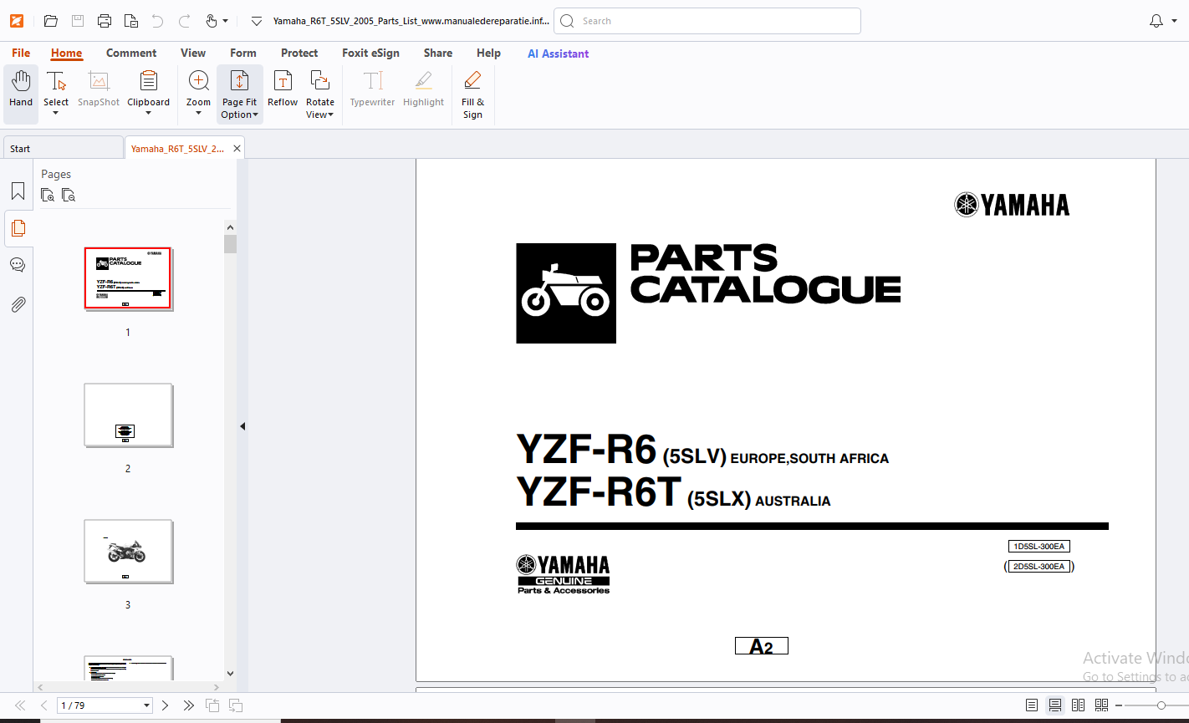The height and width of the screenshot is (723, 1189).
Task: Open the Share ribbon tab
Action: click(438, 53)
